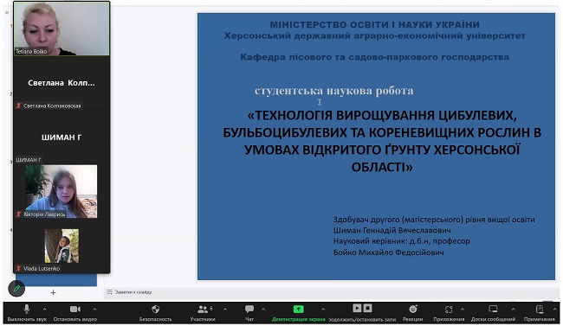The image size is (563, 326).
Task: Expand video options arrow next to camera
Action: point(94,309)
